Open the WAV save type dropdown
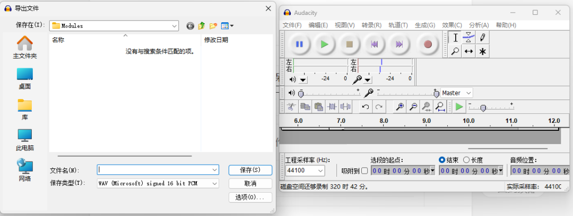 click(214, 183)
